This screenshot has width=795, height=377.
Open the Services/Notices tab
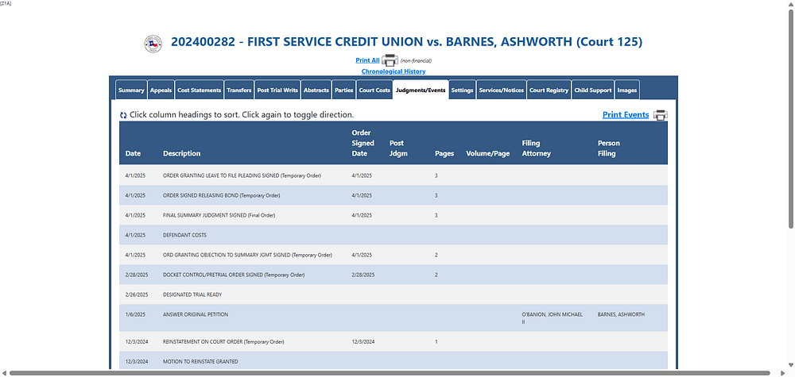[x=502, y=90]
